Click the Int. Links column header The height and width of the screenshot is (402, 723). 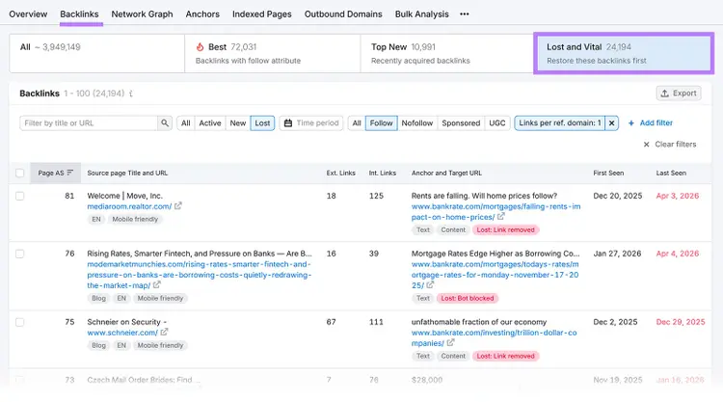383,173
